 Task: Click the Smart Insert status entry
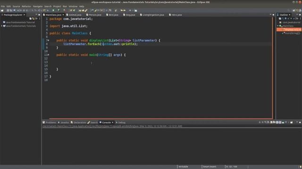[210, 167]
